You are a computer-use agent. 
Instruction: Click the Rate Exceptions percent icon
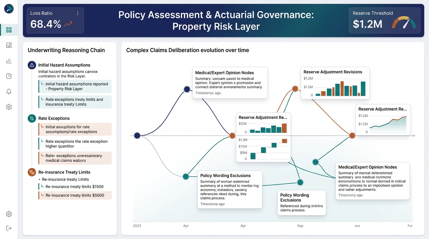coord(32,118)
